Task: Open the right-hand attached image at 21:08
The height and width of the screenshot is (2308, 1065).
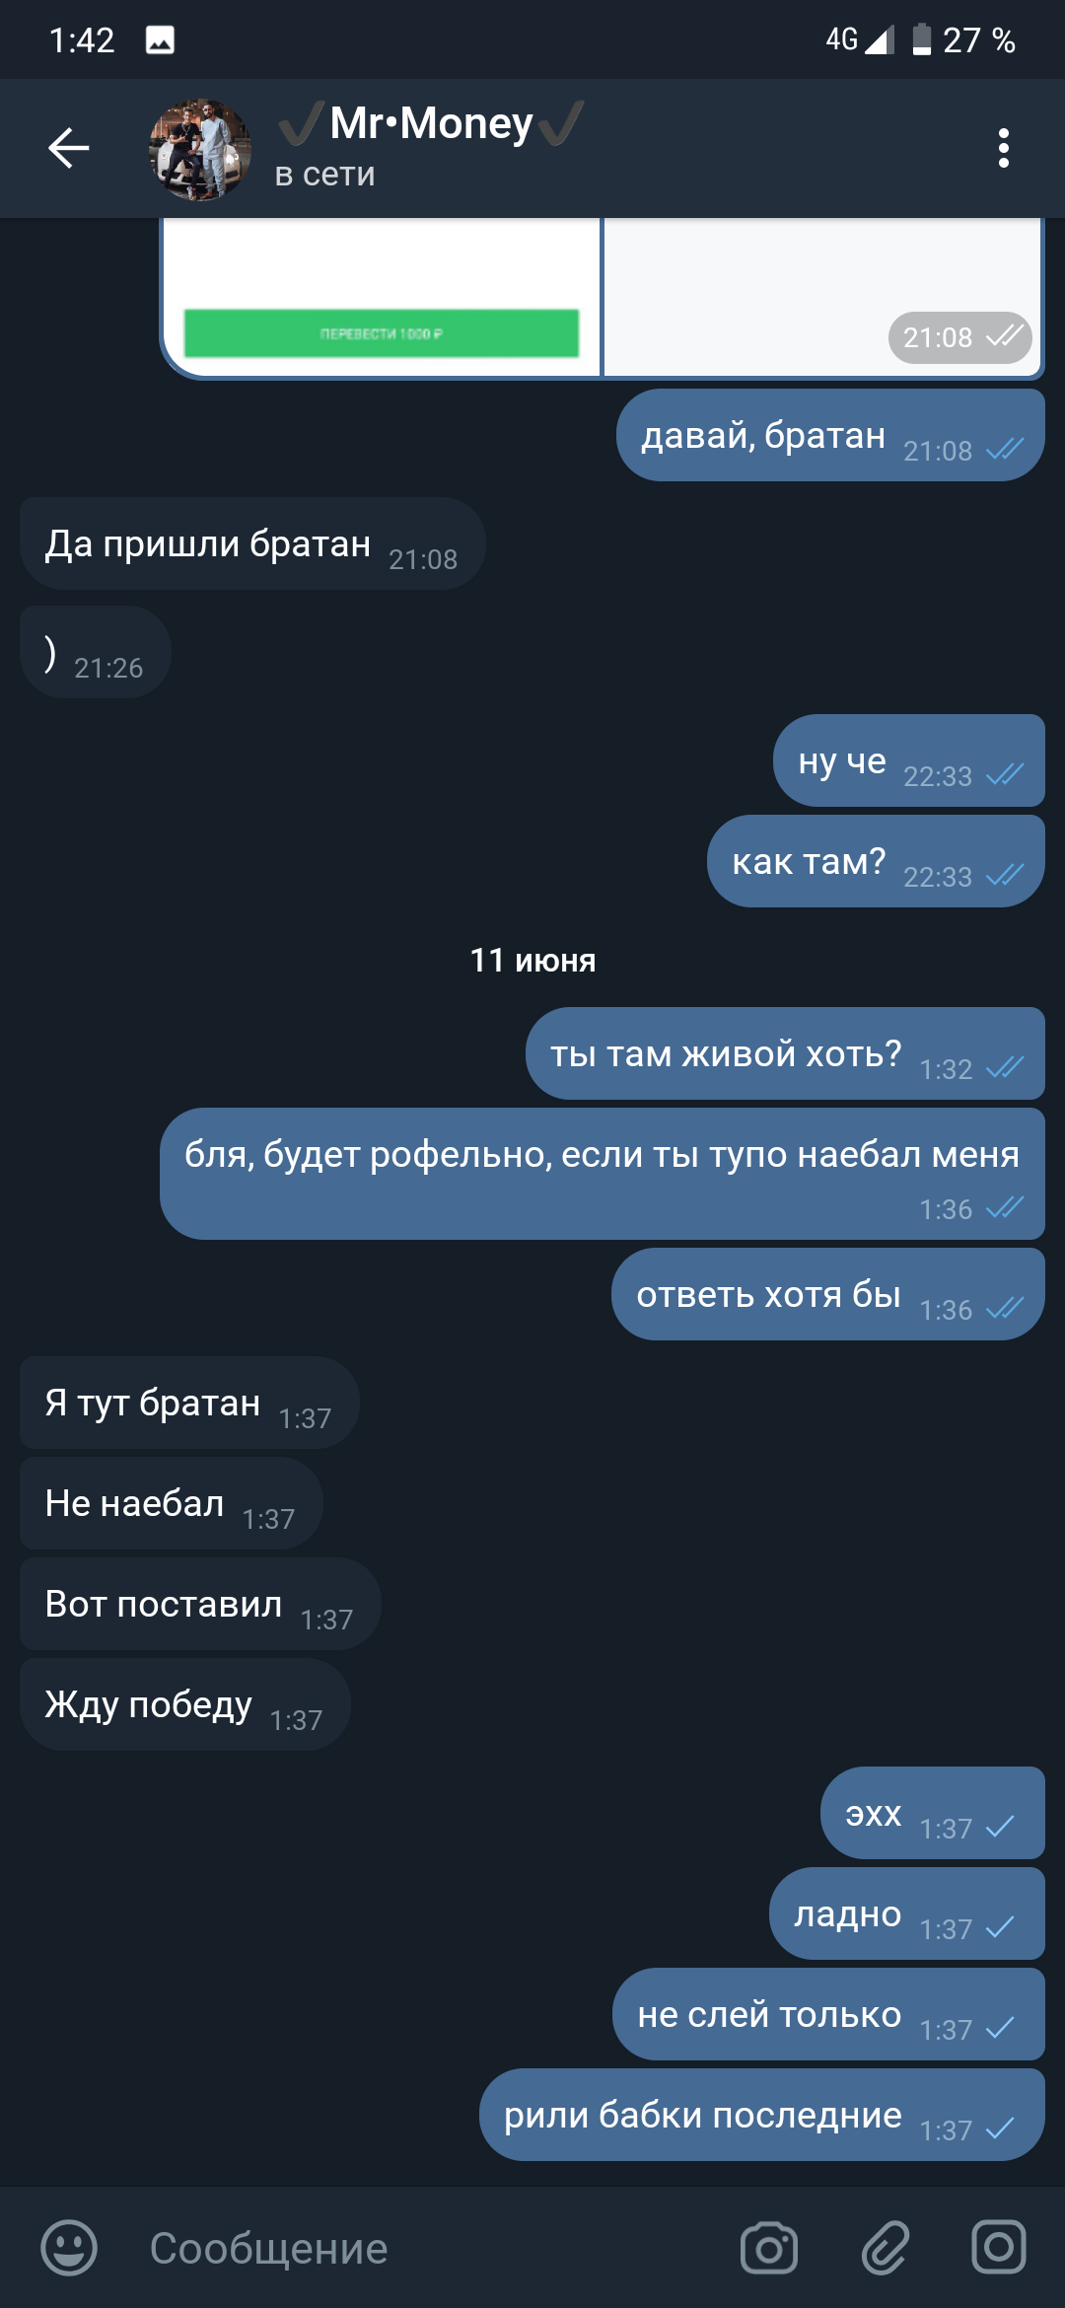Action: [x=822, y=297]
